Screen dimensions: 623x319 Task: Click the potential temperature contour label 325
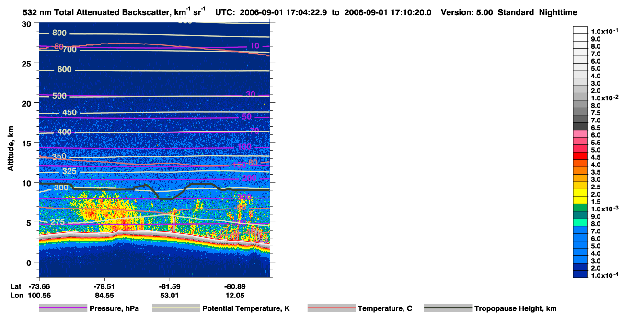click(x=69, y=171)
